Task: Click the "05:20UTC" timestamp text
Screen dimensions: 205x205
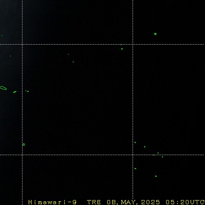Action: tap(185, 202)
